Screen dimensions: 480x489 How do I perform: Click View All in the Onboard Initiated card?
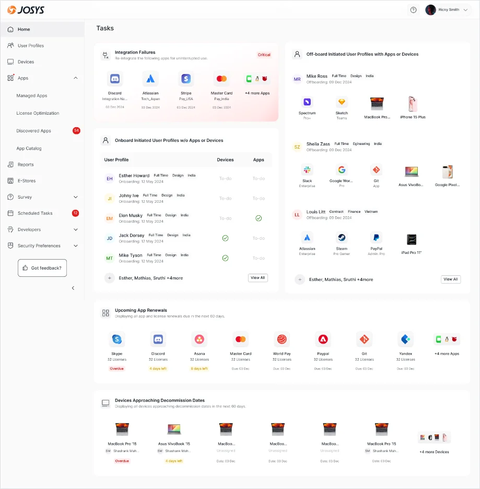coord(258,278)
